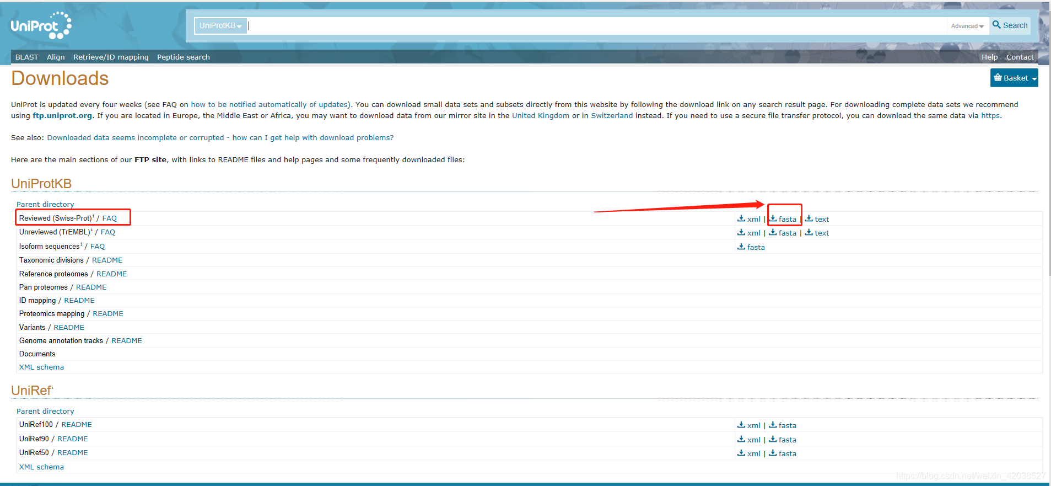Download TrEMBL xml file
The width and height of the screenshot is (1051, 486).
[x=749, y=233]
